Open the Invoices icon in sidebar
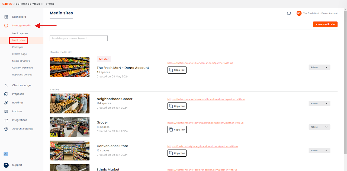 point(6,111)
